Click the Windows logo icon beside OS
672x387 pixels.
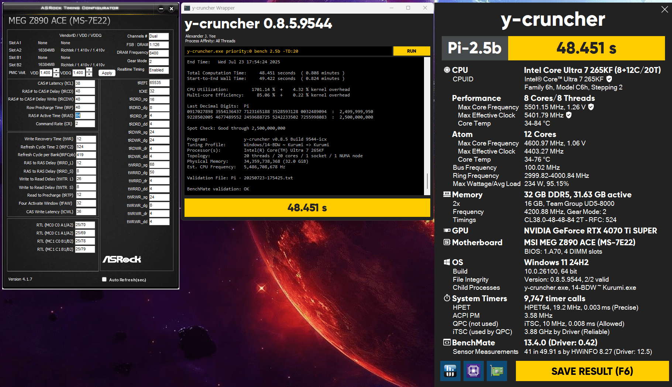(x=447, y=262)
